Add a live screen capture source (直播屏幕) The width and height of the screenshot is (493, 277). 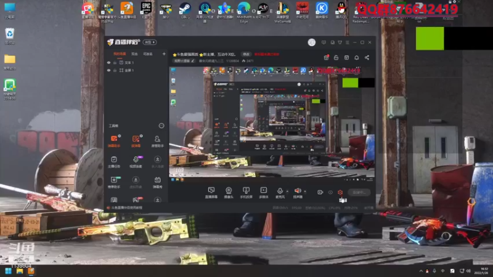click(x=211, y=192)
